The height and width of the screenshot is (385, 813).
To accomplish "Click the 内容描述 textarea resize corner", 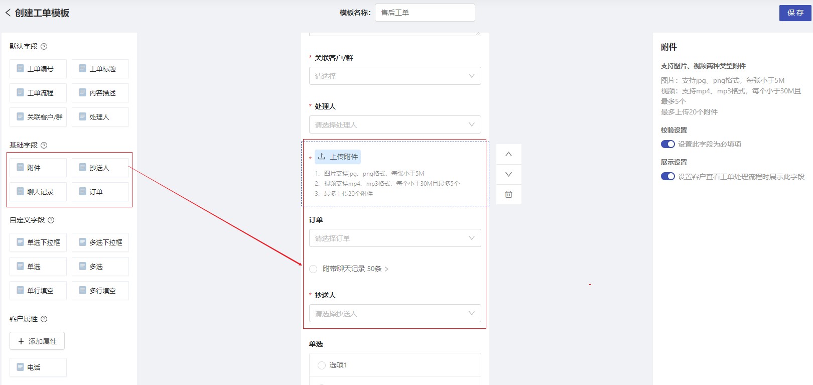I will (x=478, y=34).
